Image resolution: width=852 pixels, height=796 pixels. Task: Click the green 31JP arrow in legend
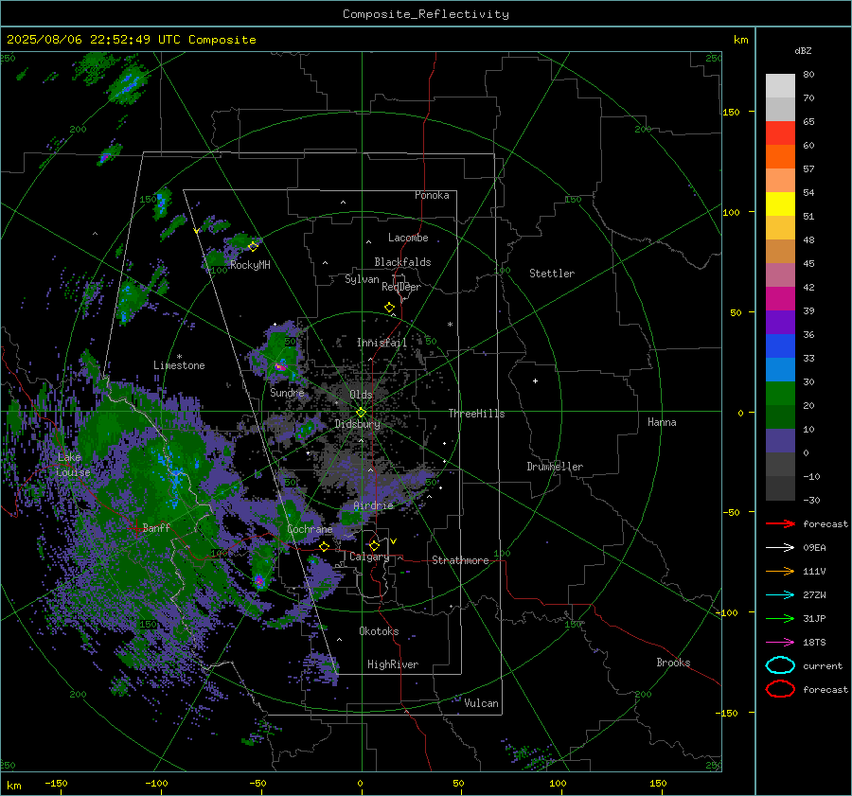coord(780,618)
